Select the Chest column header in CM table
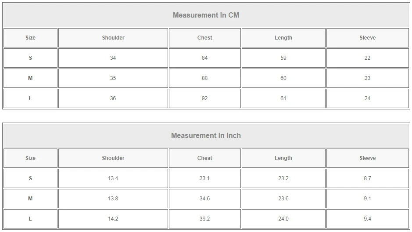The width and height of the screenshot is (412, 232). pos(205,38)
